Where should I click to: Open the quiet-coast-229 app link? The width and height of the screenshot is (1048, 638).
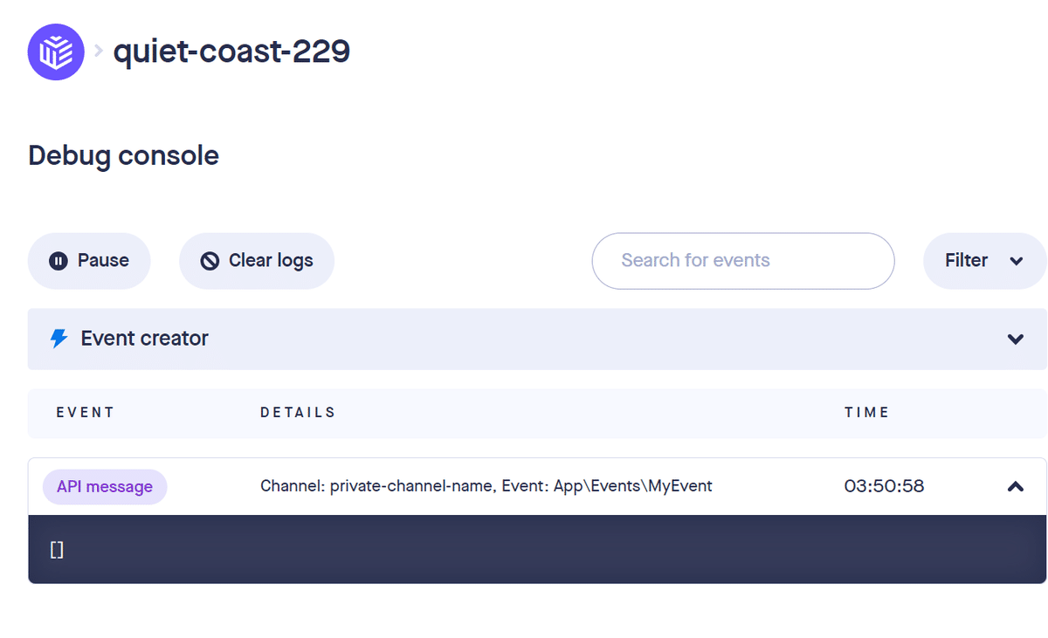231,51
